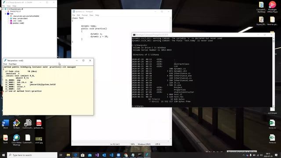281x158 pixels.
Task: Open Microsoft Store from the taskbar
Action: point(83,155)
